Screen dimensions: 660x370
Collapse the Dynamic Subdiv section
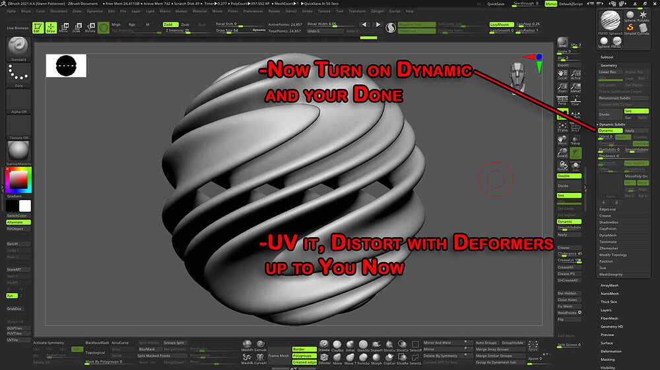[612, 124]
